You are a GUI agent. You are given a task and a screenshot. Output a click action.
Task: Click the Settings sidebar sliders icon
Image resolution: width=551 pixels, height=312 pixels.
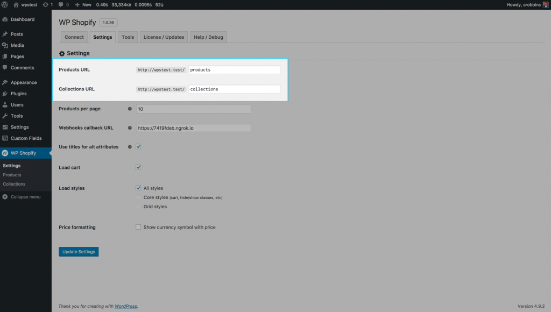[5, 127]
